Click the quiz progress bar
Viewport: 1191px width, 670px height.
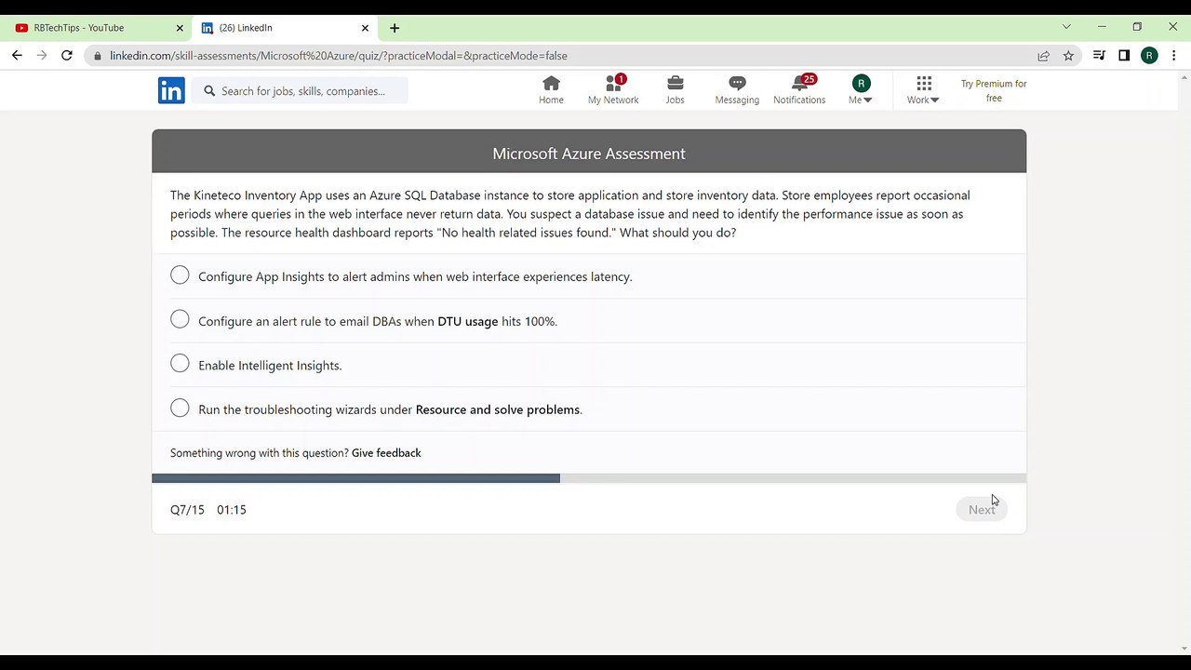click(x=589, y=478)
